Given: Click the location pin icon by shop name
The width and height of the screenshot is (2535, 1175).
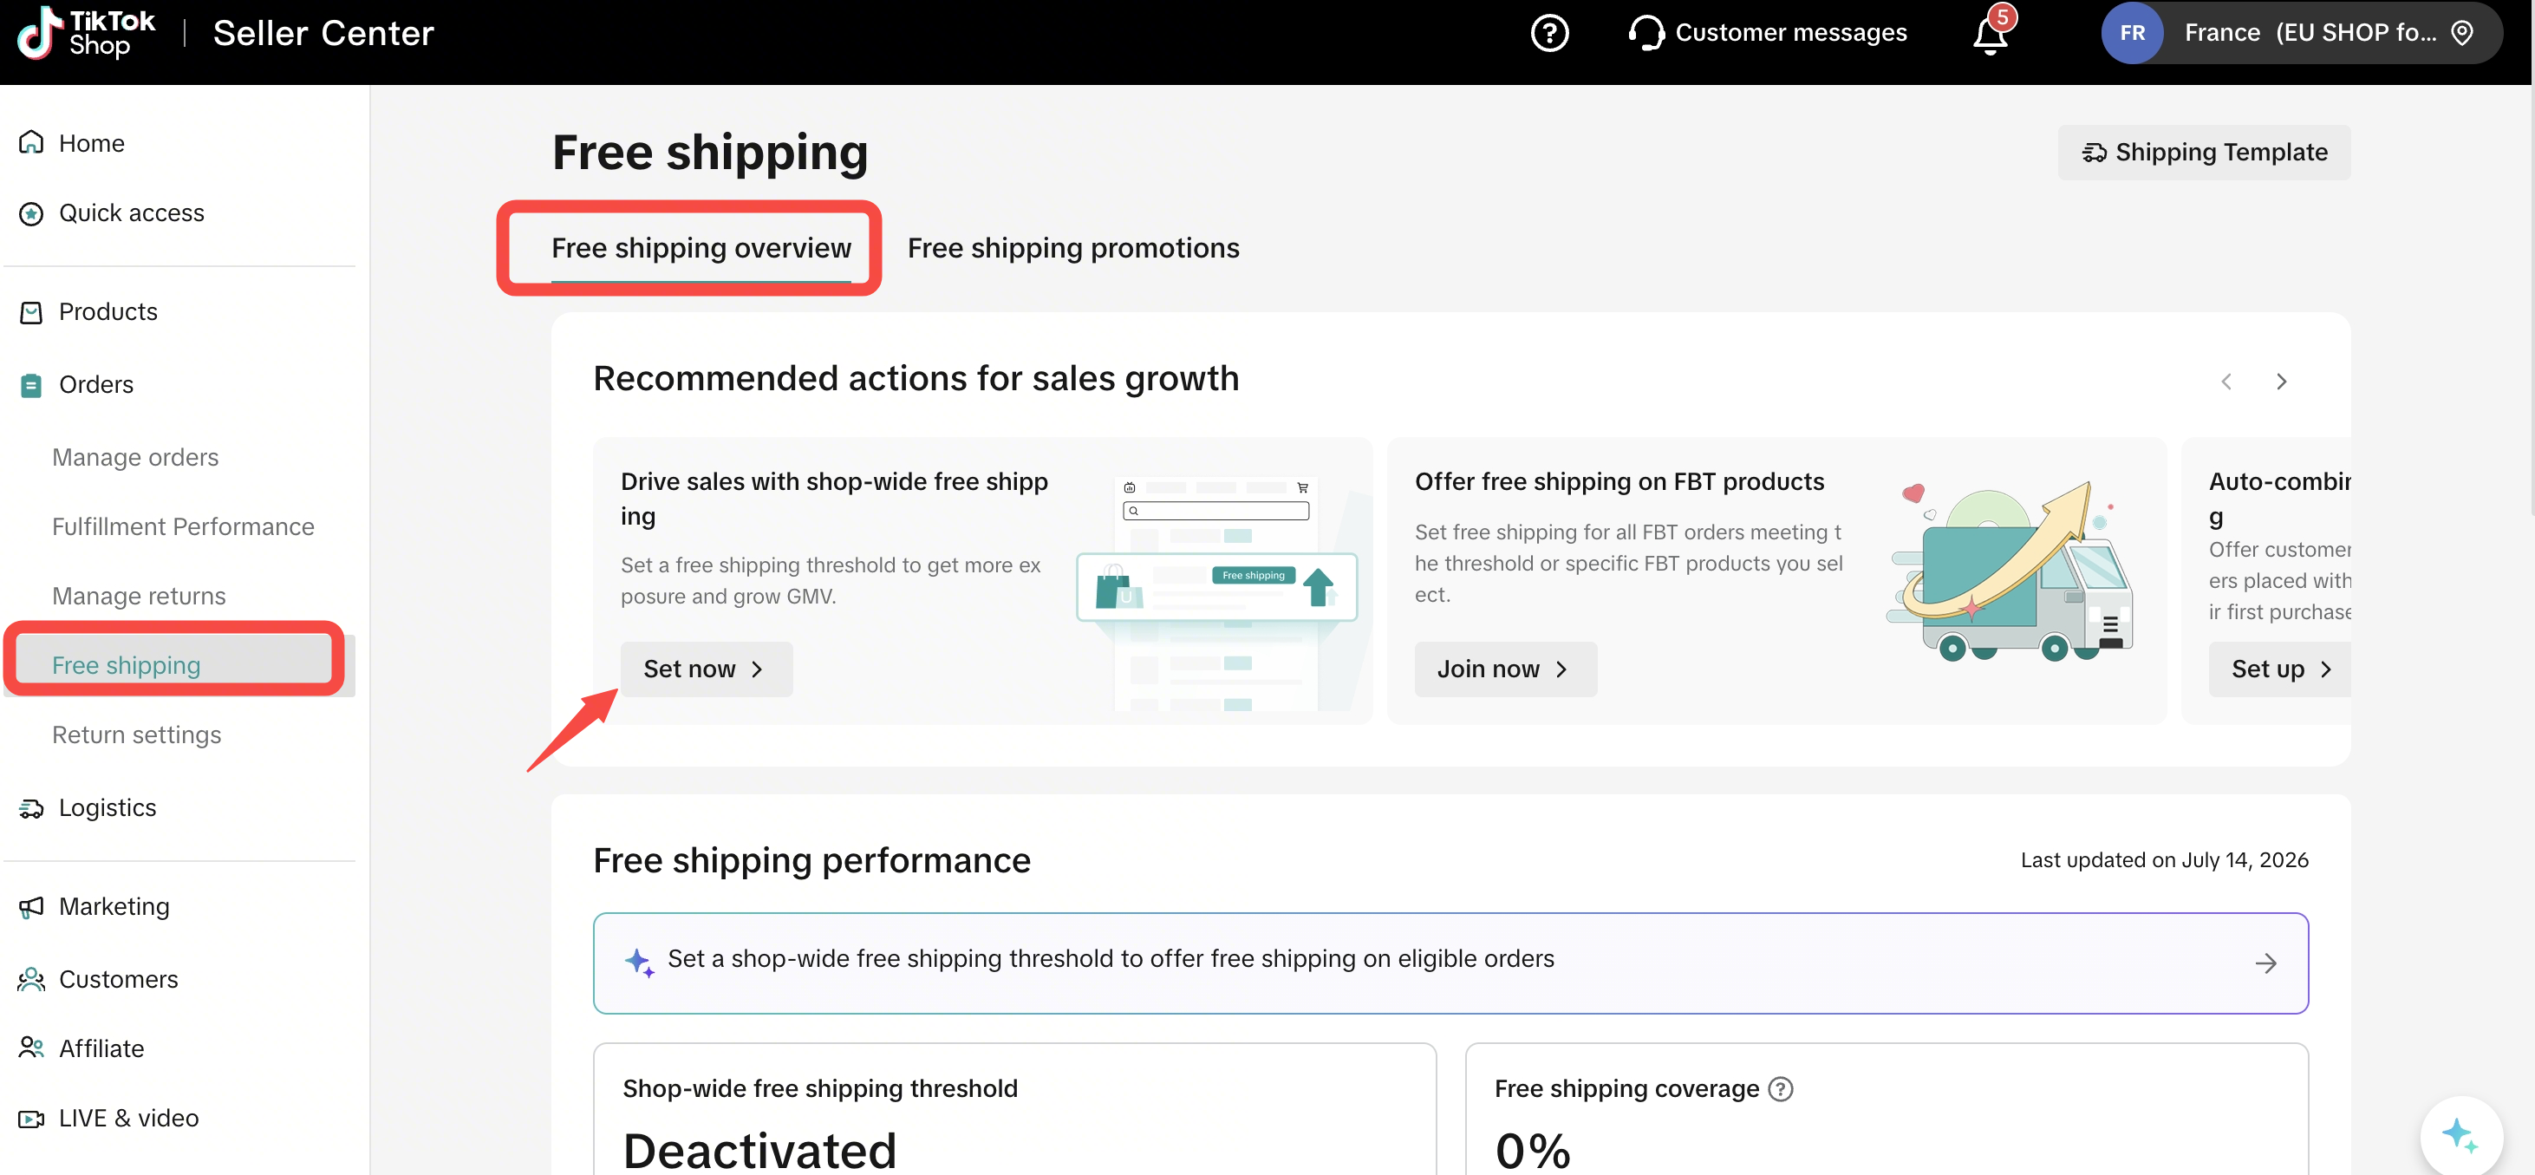Looking at the screenshot, I should click(x=2461, y=32).
